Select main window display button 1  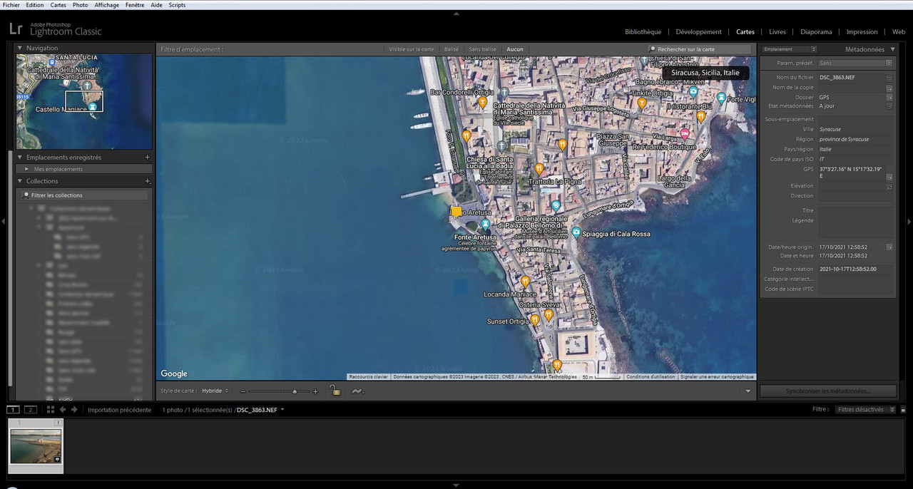(x=13, y=410)
